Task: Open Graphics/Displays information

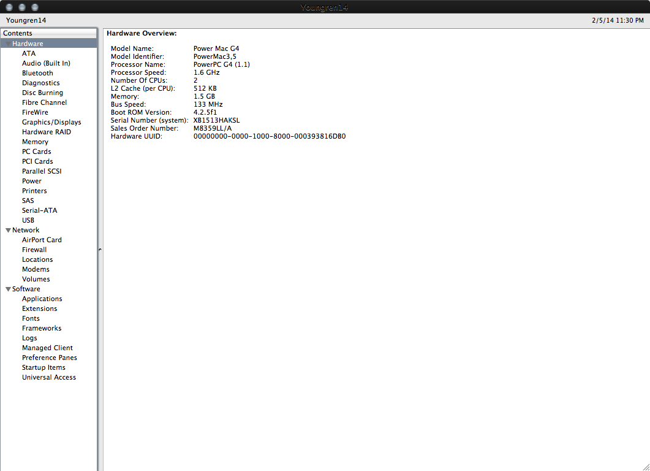Action: [51, 122]
